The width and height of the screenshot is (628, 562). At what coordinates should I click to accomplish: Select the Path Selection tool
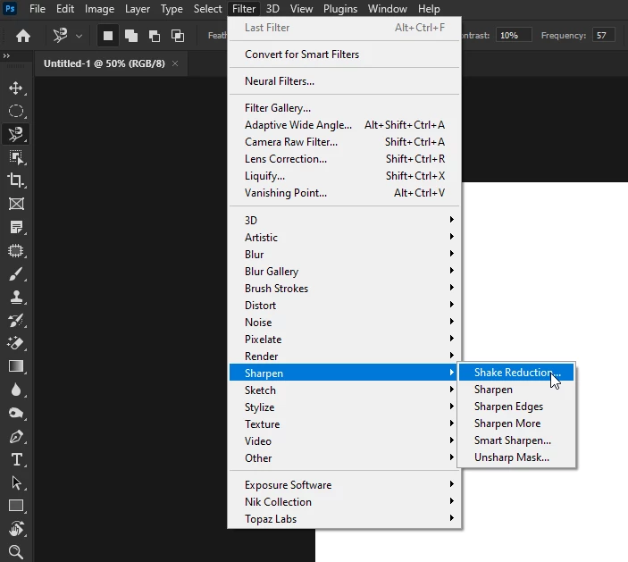pos(16,482)
